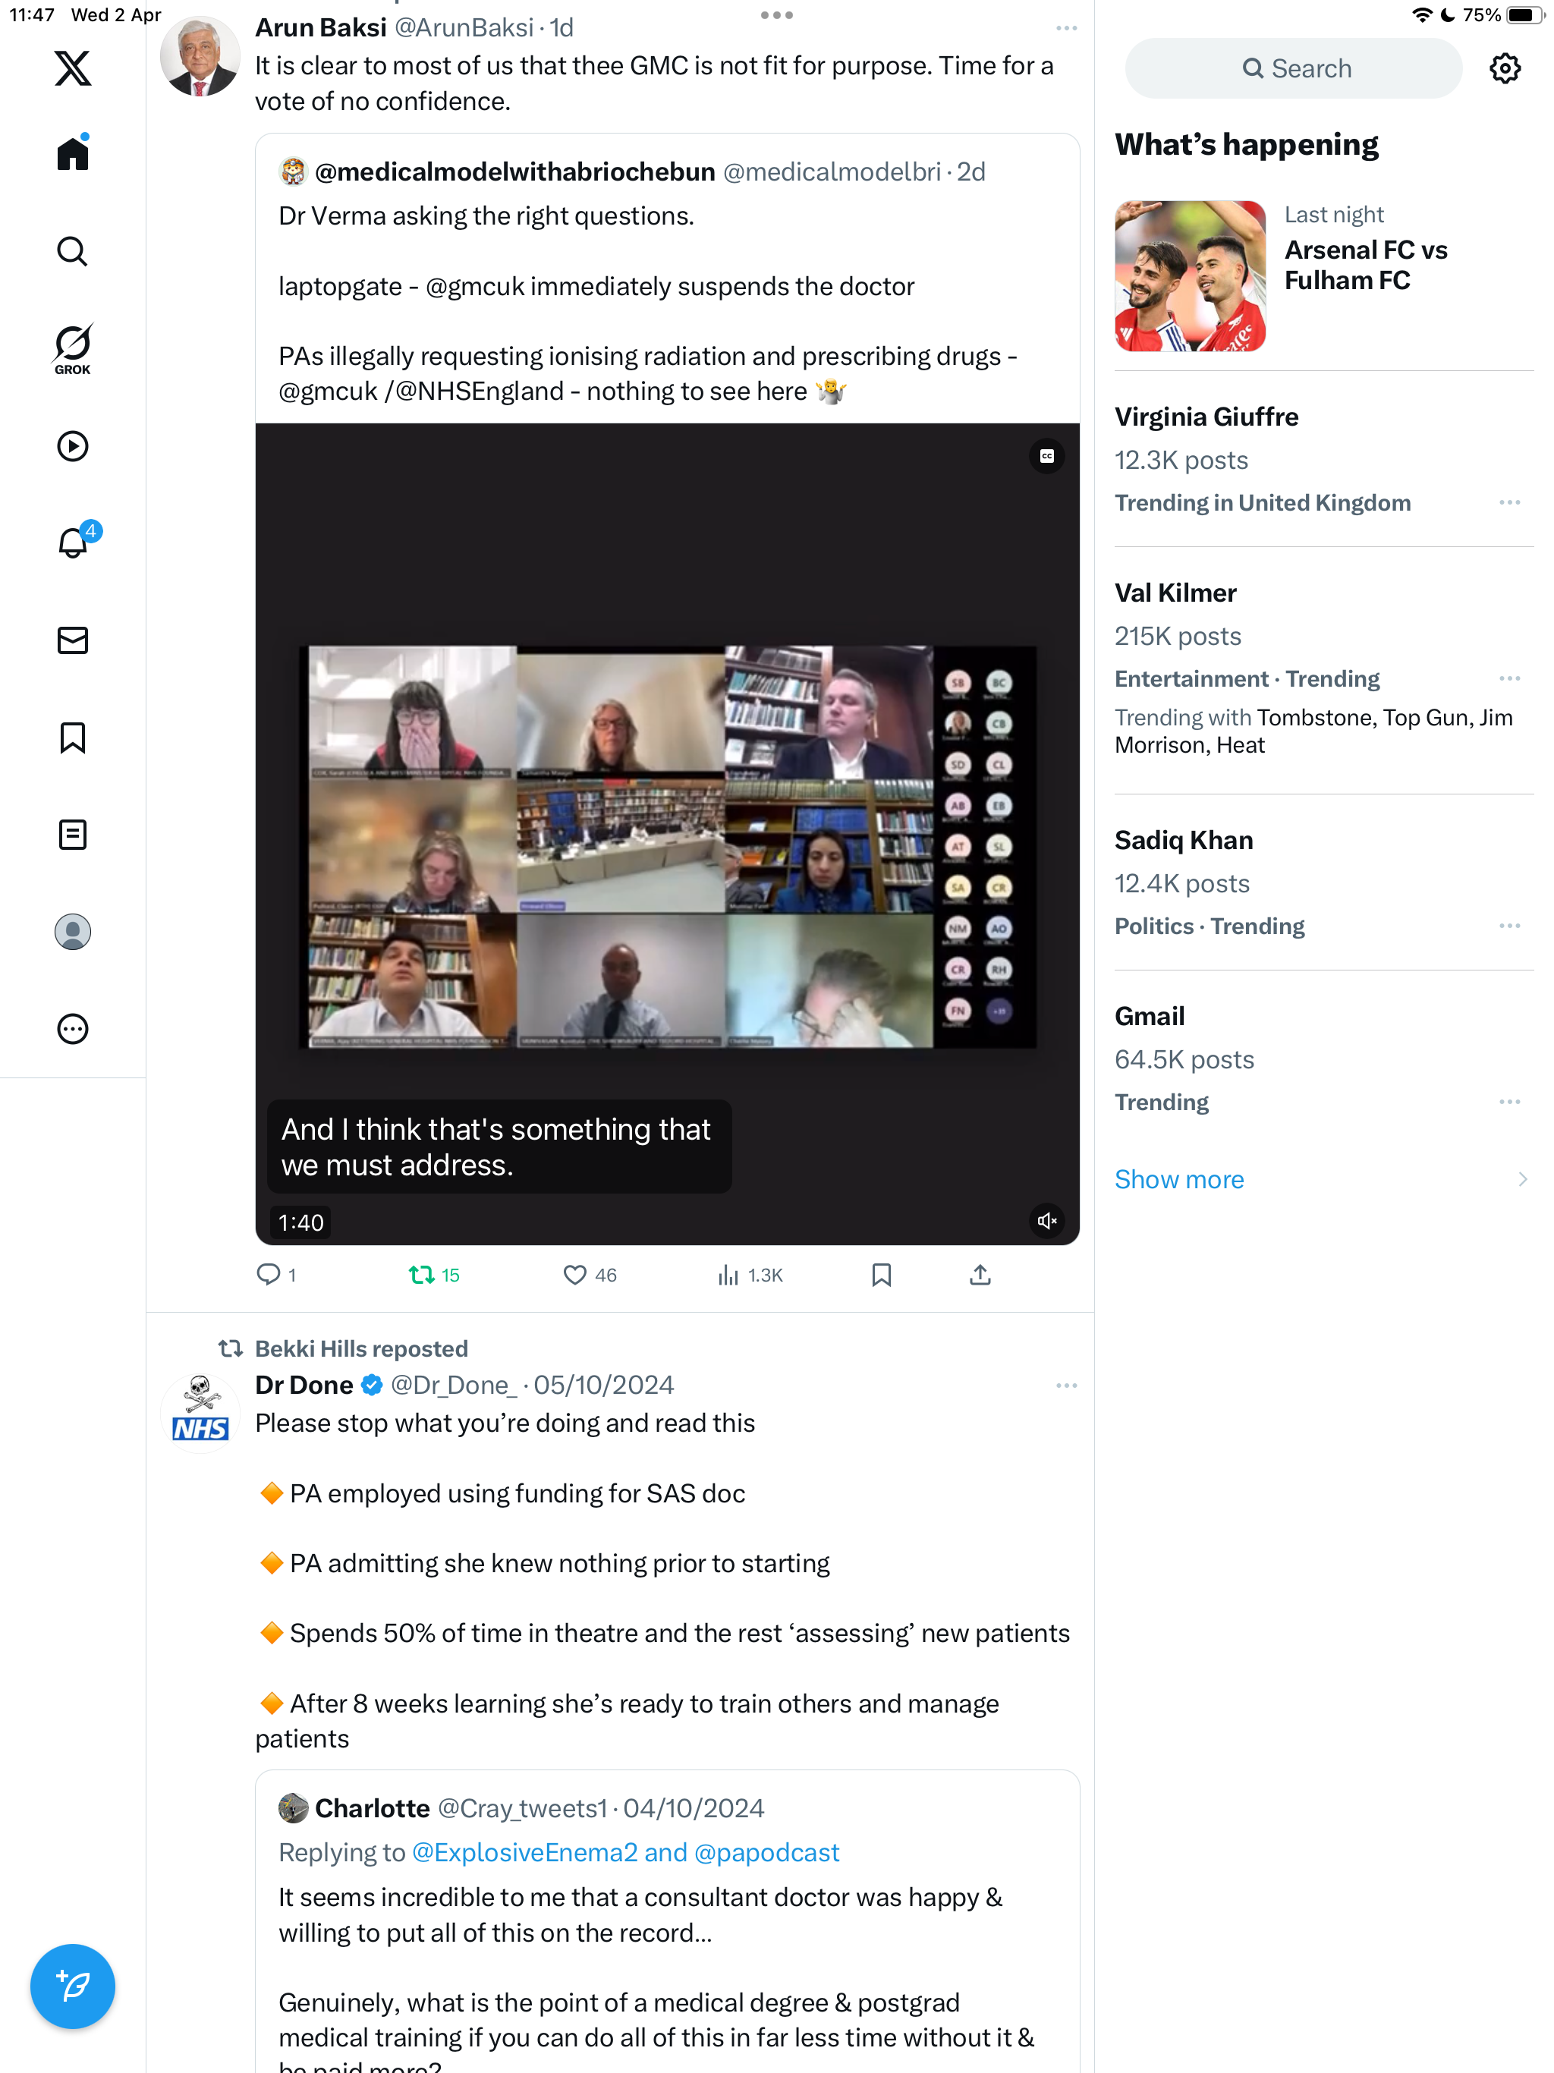Undo repost with 15 reposts
This screenshot has width=1554, height=2073.
point(434,1275)
